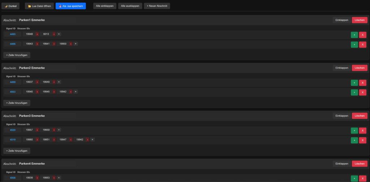Remove street ID 19948 with its red x

[37, 34]
